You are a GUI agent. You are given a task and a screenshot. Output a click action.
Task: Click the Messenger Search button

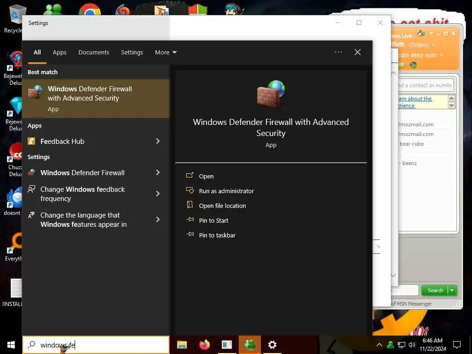tap(435, 290)
